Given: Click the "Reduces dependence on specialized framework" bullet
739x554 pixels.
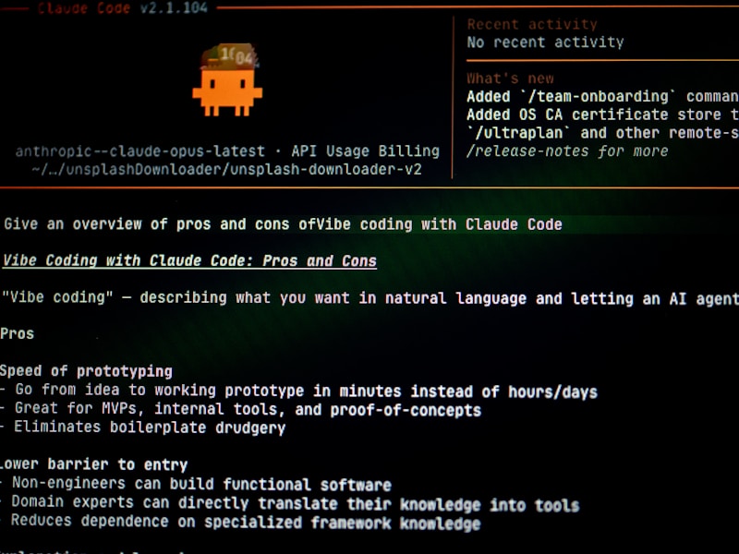Looking at the screenshot, I should (240, 522).
